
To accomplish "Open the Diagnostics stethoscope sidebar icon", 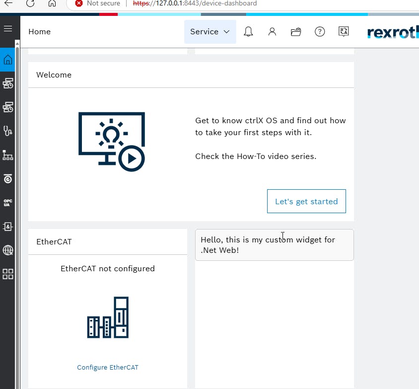I will [x=8, y=131].
